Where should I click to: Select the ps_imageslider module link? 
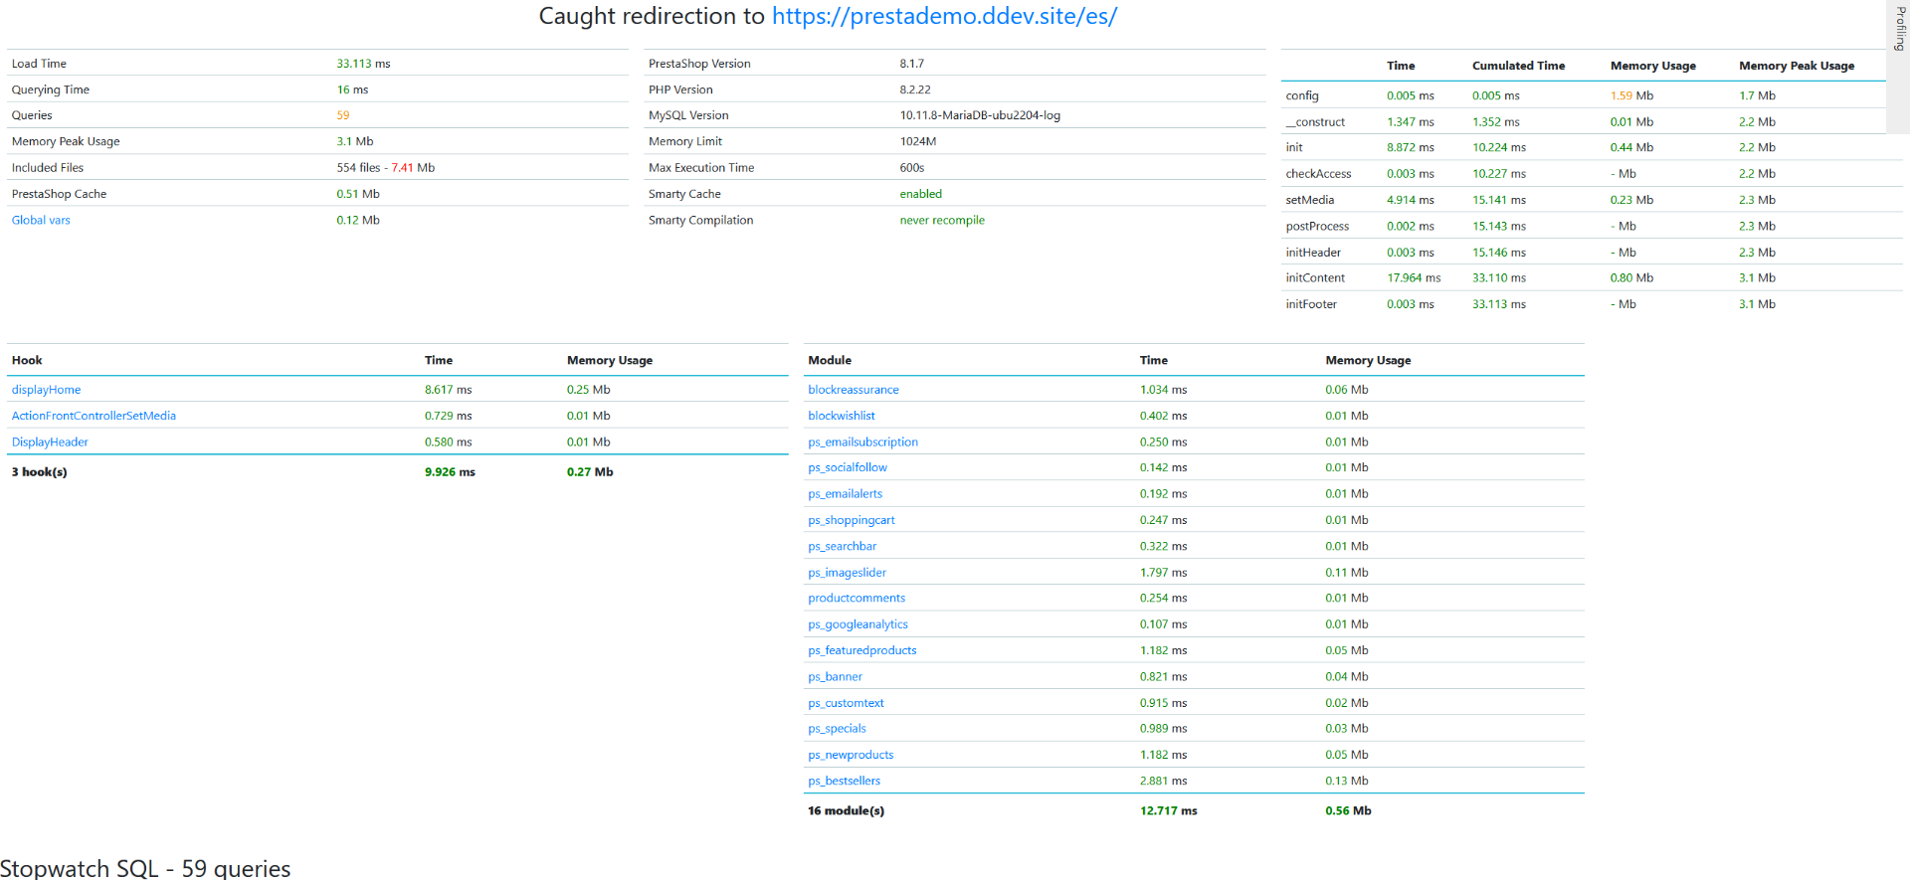coord(848,572)
